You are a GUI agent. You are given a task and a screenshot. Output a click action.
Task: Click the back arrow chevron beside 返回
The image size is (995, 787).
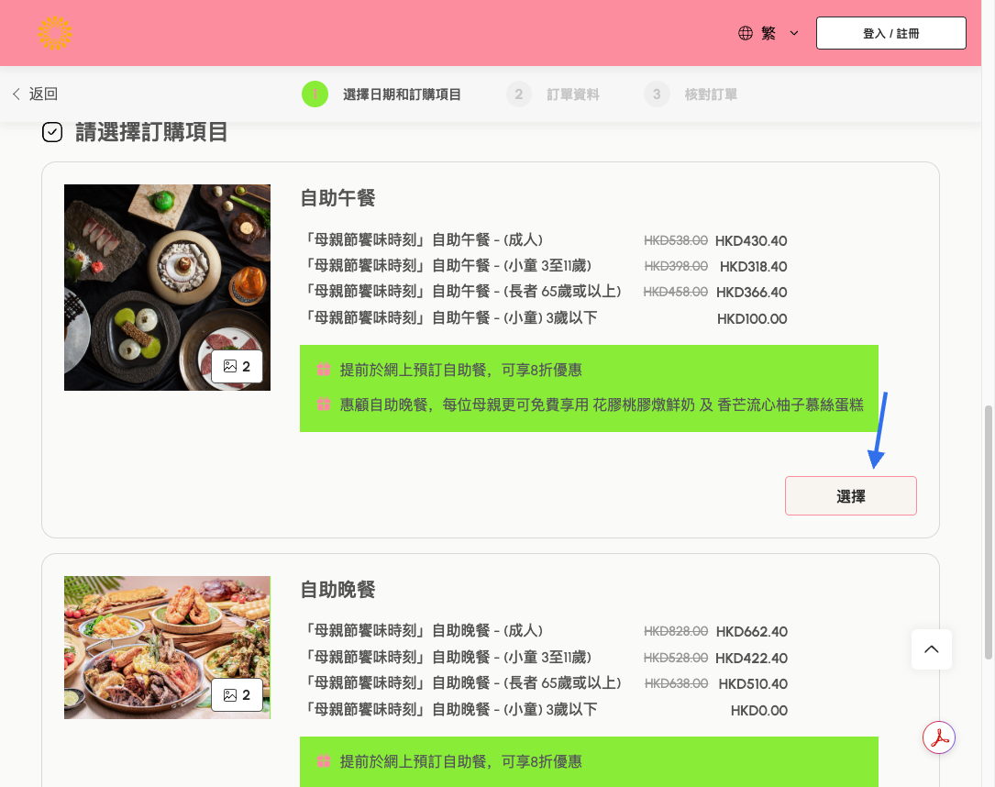point(17,94)
